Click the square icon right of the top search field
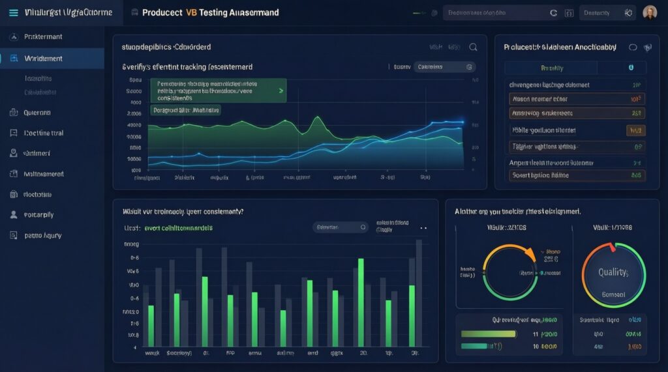The image size is (668, 372). [x=568, y=12]
